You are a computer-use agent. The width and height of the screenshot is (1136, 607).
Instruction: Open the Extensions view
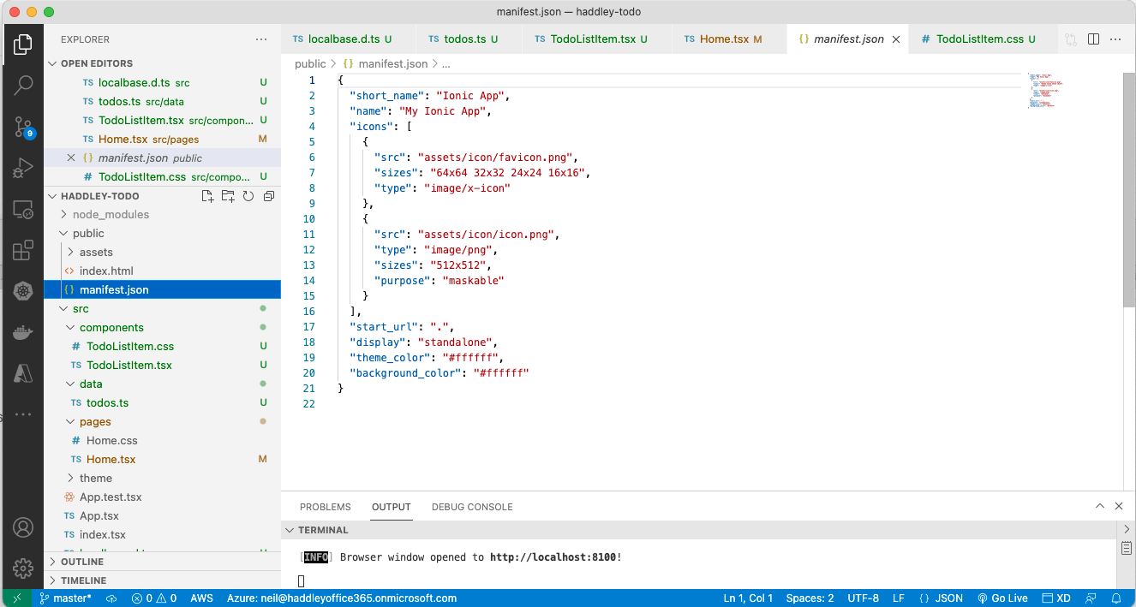coord(23,250)
